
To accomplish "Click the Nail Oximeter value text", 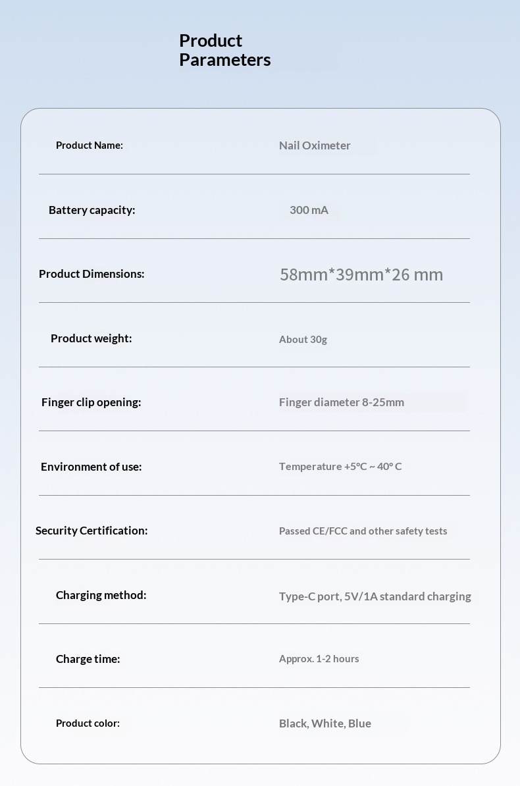I will click(x=315, y=145).
